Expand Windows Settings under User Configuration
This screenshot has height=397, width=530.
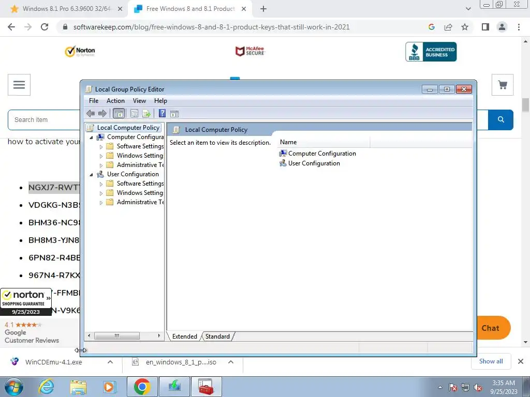pyautogui.click(x=101, y=193)
